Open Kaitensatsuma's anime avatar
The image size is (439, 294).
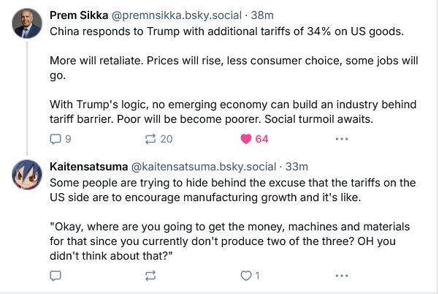(x=27, y=175)
